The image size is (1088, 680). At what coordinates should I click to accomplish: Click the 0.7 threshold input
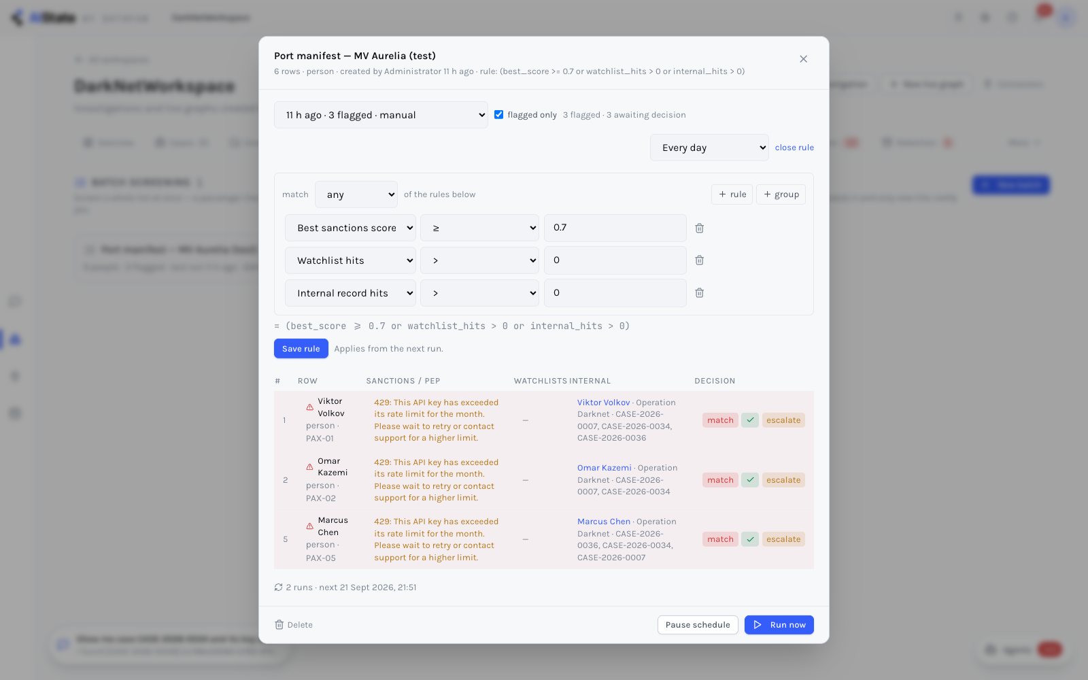click(x=615, y=228)
